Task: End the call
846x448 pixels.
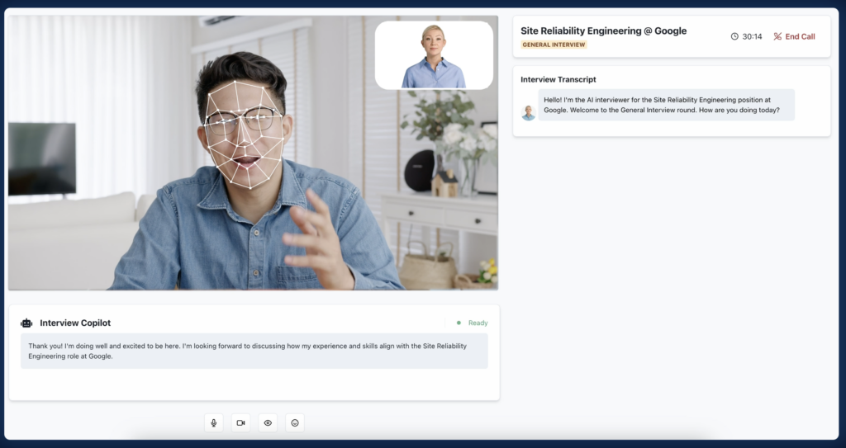Action: 794,36
